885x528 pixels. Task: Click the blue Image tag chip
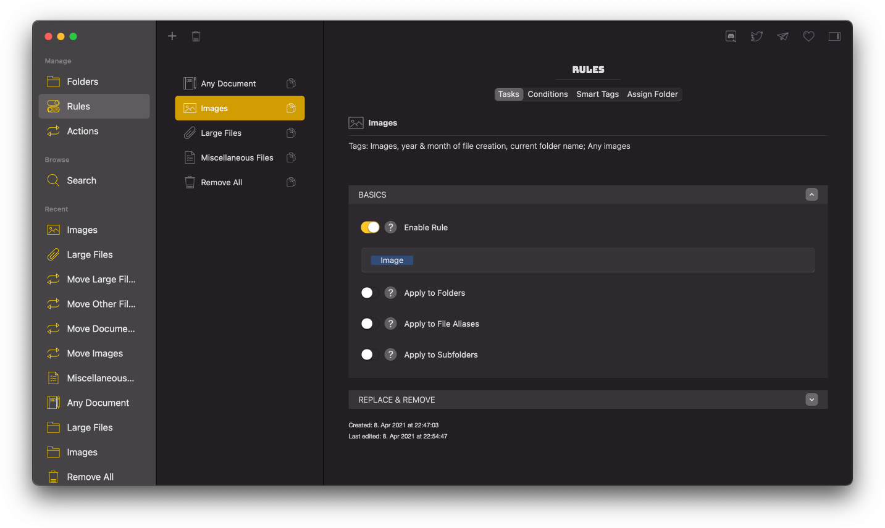tap(392, 260)
